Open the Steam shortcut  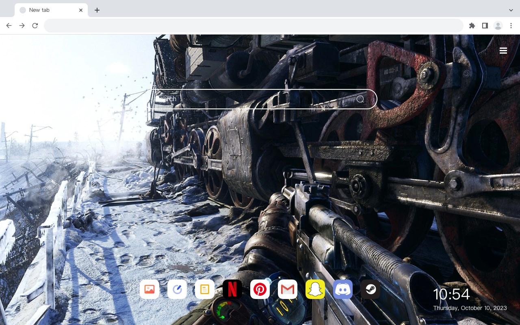coord(370,289)
